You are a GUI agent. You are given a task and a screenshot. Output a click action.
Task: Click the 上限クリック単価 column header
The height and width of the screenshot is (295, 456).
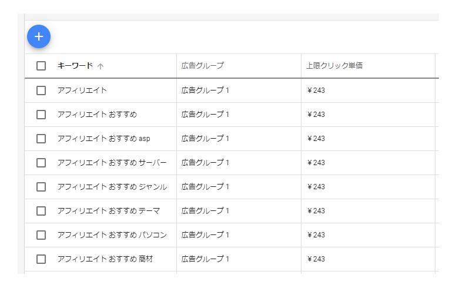pos(334,66)
